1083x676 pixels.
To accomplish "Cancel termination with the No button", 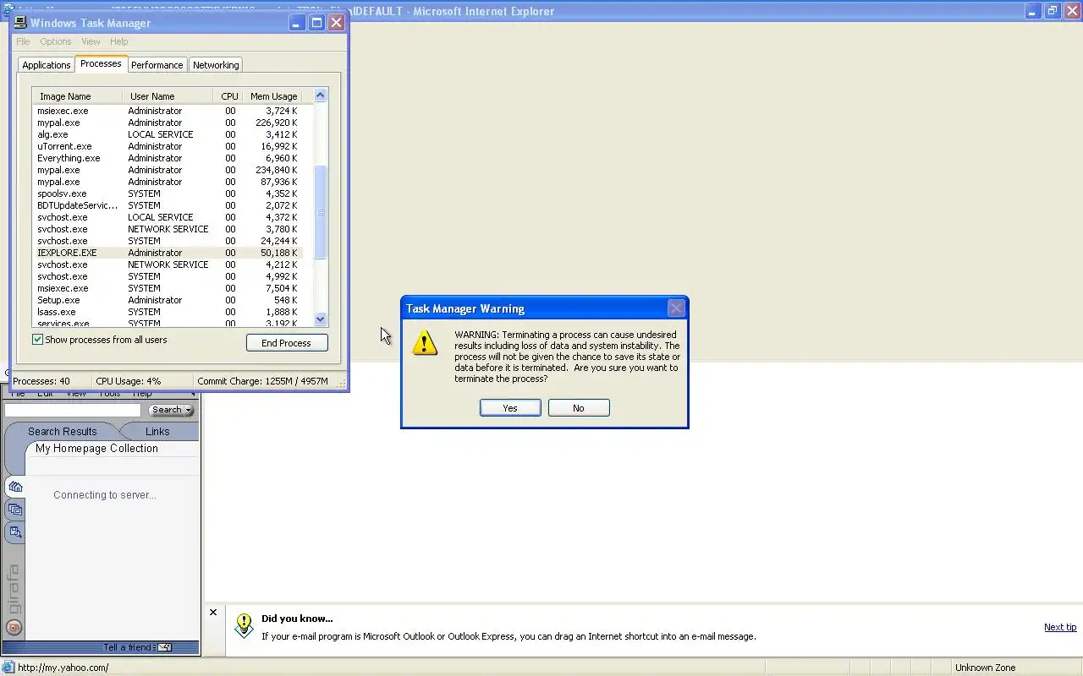I will tap(578, 408).
